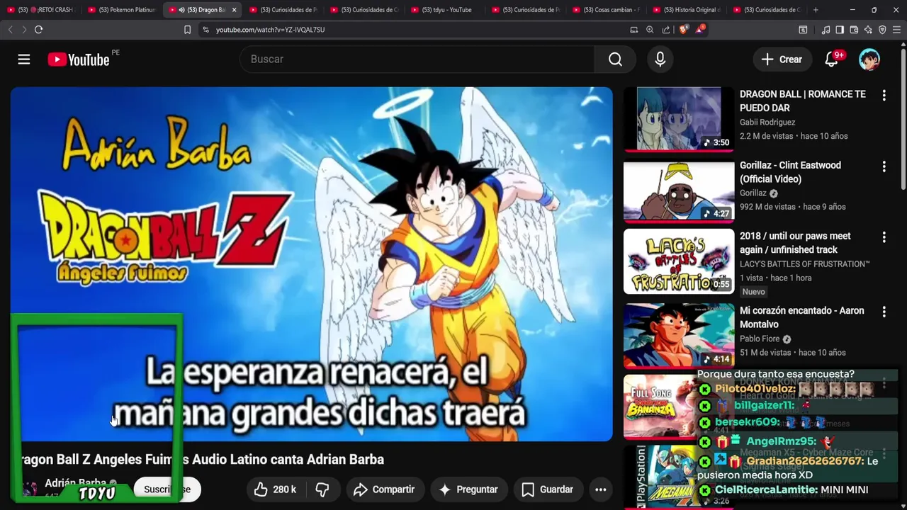Screen dimensions: 907x510
Task: Open the YouTube hamburger guide menu
Action: coord(24,59)
